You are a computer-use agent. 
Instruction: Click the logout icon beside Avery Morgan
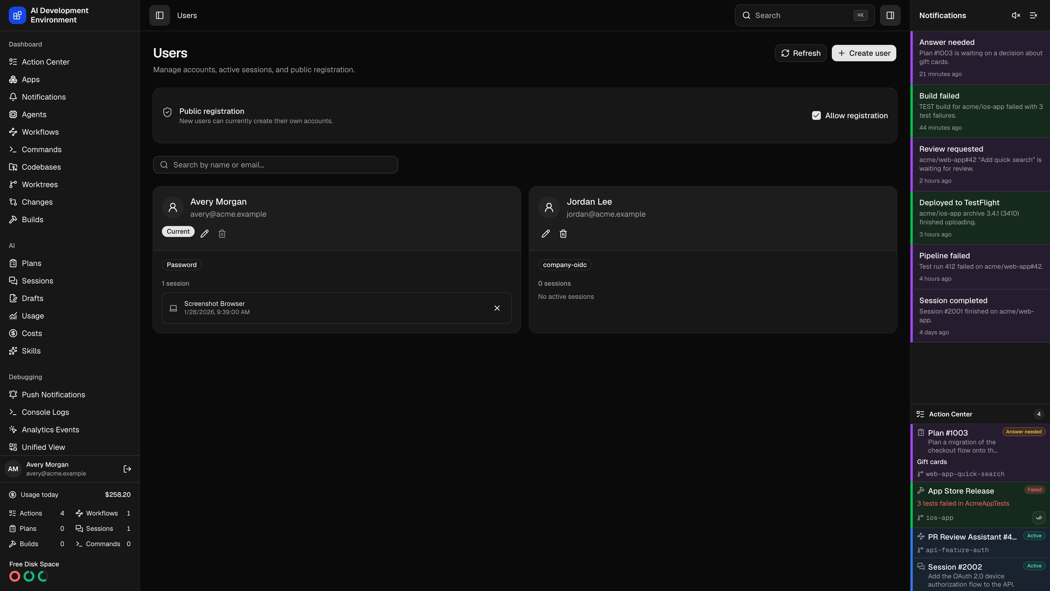[x=127, y=469]
